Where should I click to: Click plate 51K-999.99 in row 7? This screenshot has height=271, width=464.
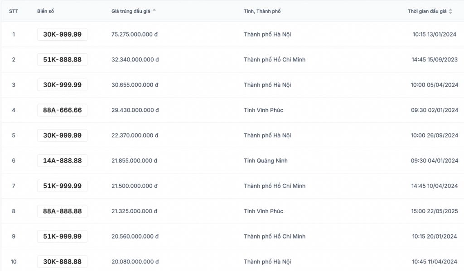pos(62,186)
